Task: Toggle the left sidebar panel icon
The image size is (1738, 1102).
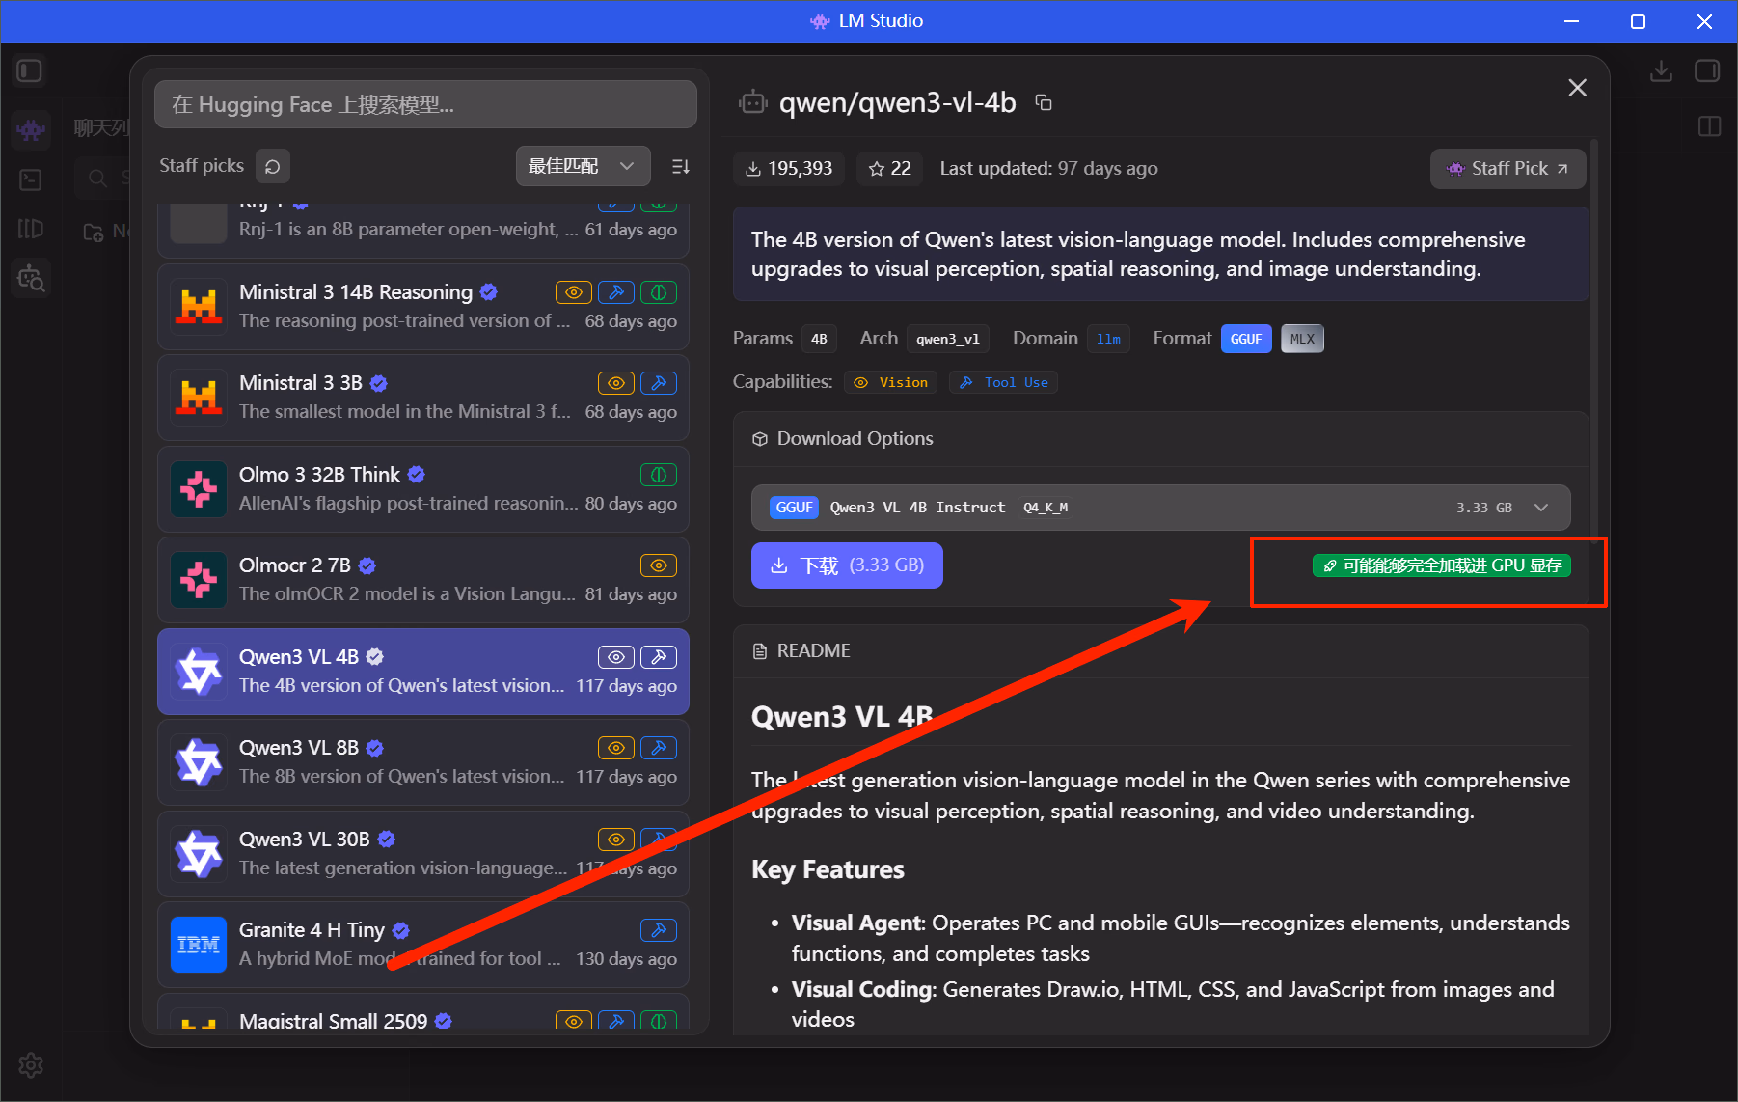Action: (x=30, y=70)
